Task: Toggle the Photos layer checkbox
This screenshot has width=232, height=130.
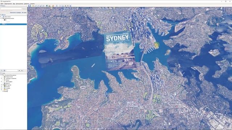Action: 3,82
